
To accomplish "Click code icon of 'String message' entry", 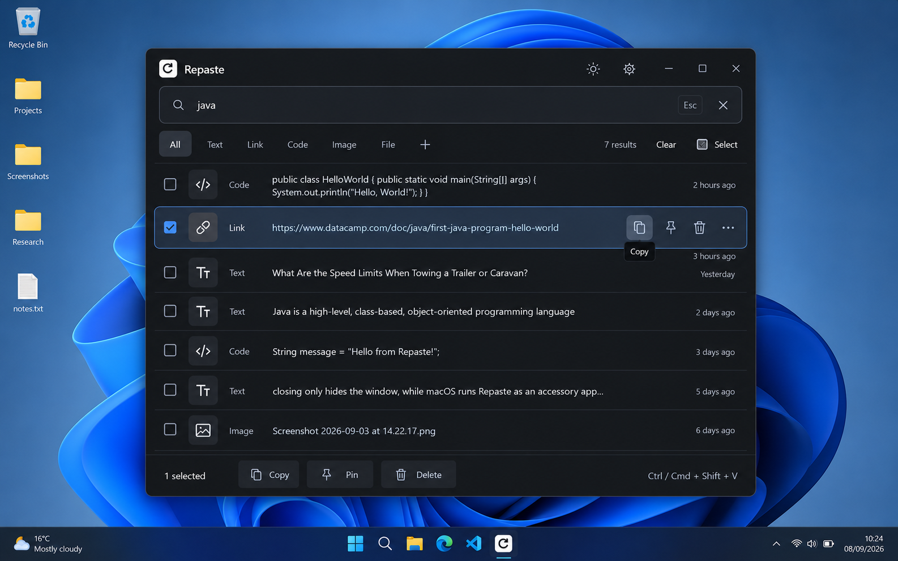I will tap(203, 351).
